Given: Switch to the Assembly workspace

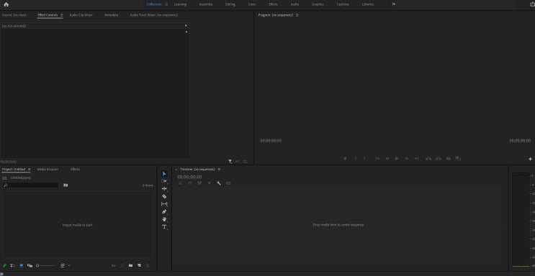Looking at the screenshot, I should click(x=206, y=4).
